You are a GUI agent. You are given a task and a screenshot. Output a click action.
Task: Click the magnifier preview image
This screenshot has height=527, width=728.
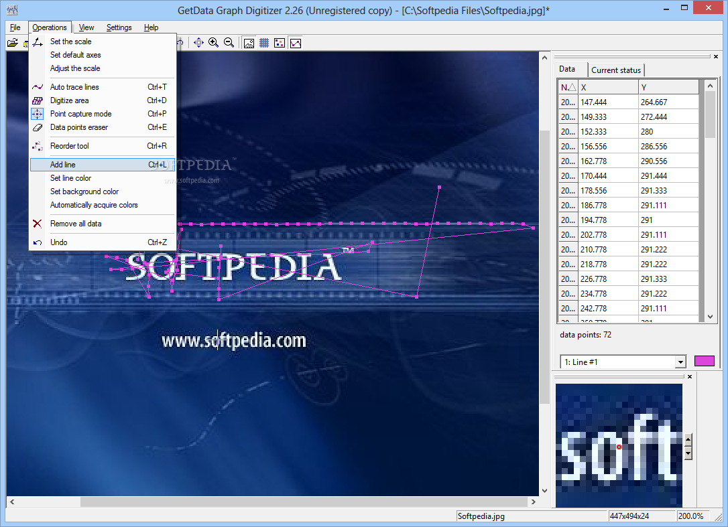[x=619, y=445]
